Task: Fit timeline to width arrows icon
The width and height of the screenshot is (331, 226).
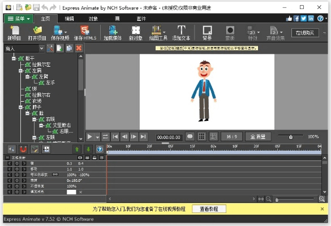Action: coord(261,199)
